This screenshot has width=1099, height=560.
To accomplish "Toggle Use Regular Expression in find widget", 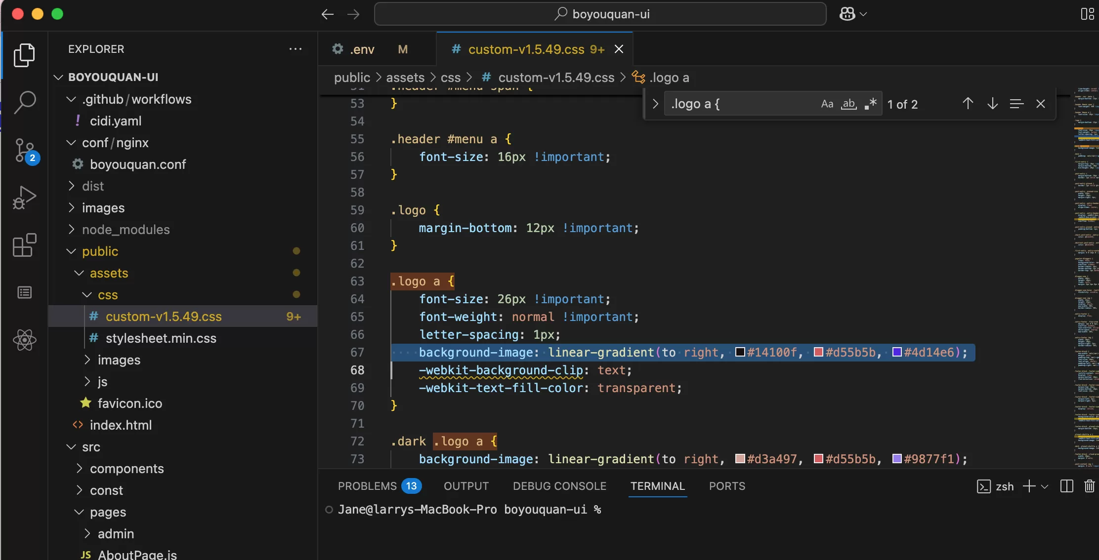I will coord(871,104).
